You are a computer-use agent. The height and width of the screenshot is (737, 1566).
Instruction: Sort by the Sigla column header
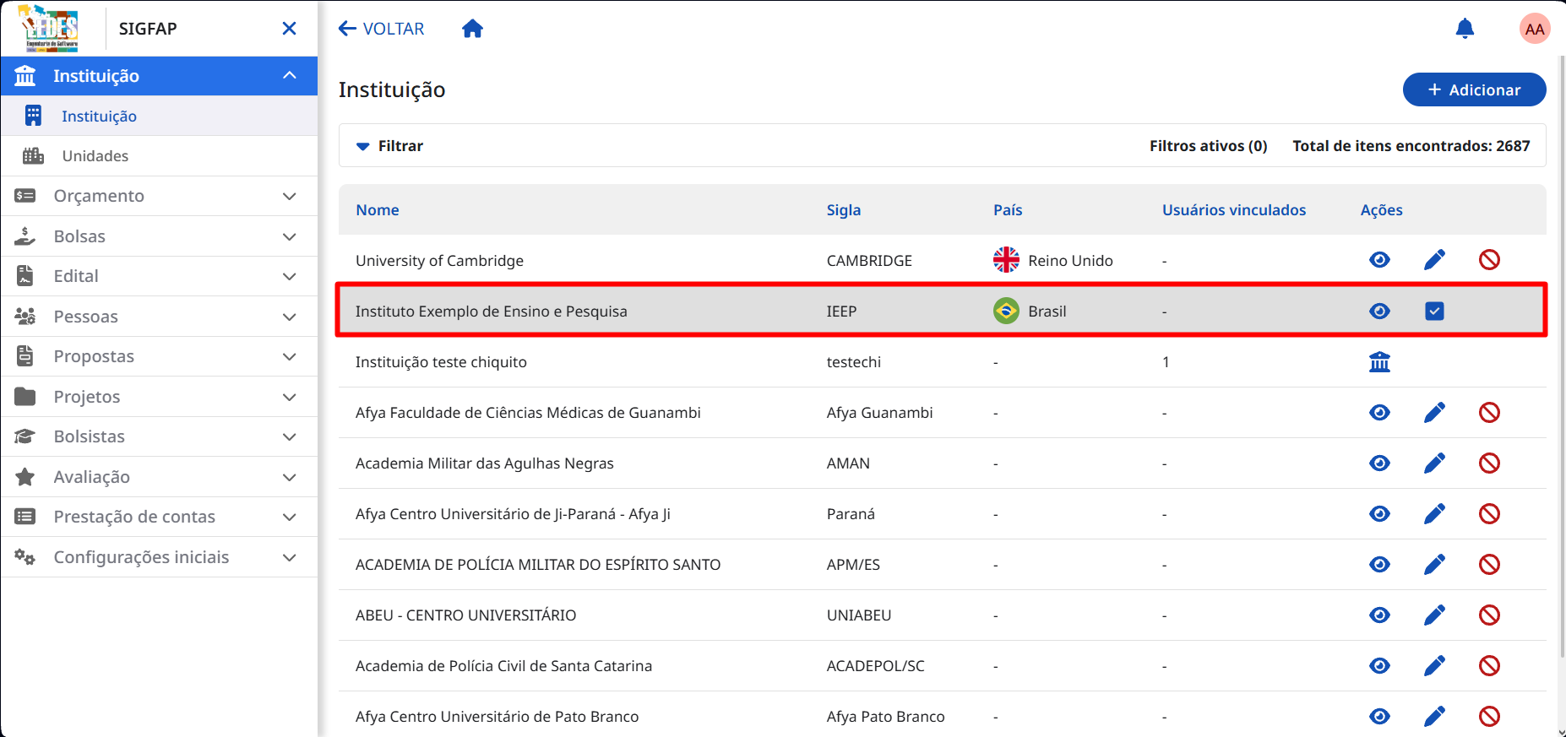point(844,210)
